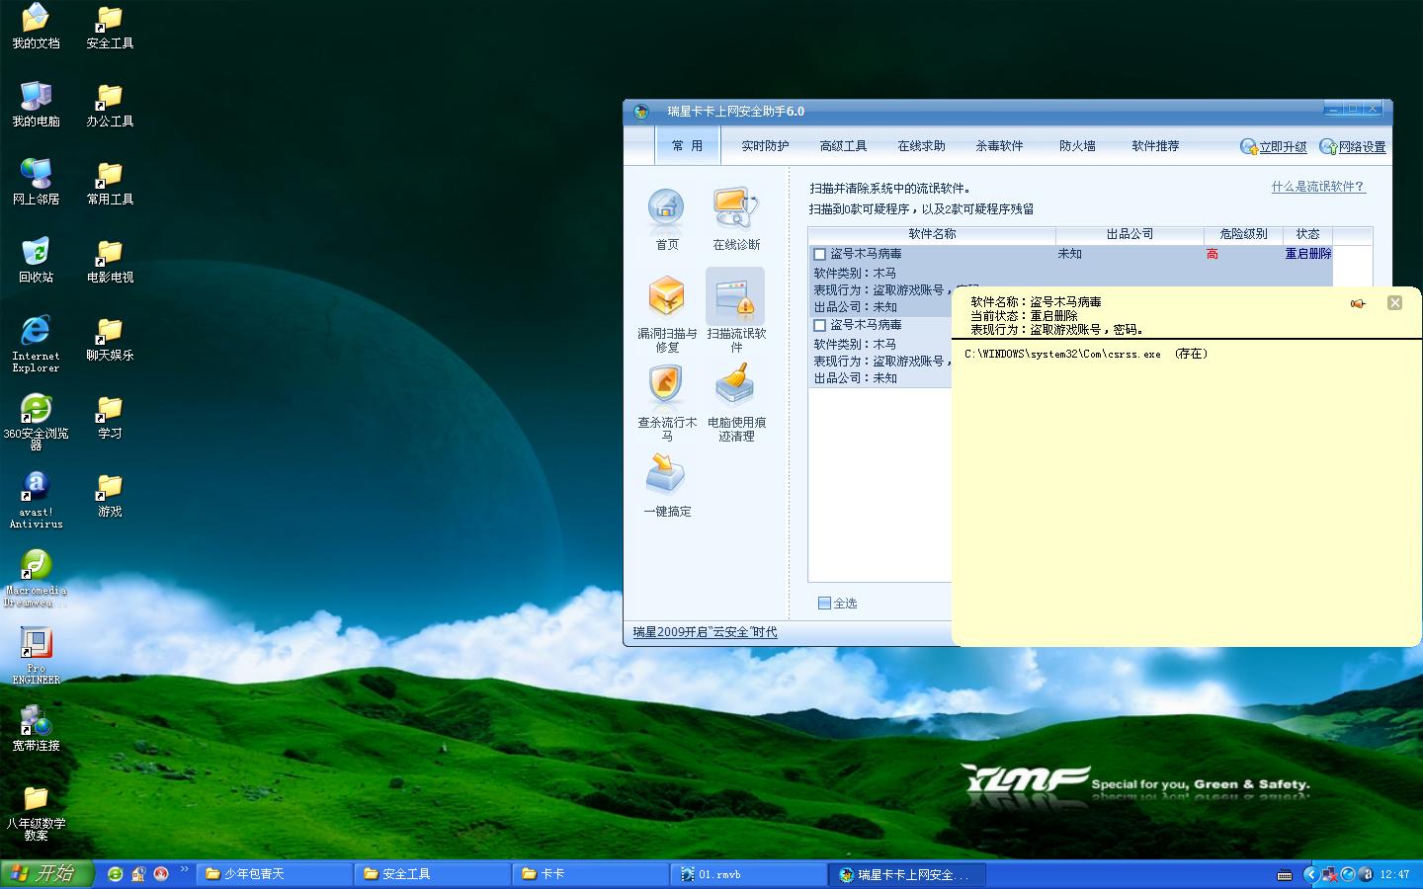Viewport: 1423px width, 889px height.
Task: Click the system clock showing 12:47
Action: 1395,874
